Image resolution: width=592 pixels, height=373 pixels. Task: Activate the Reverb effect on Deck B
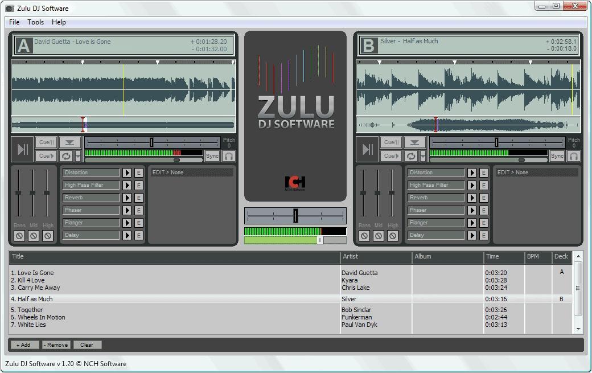click(472, 197)
